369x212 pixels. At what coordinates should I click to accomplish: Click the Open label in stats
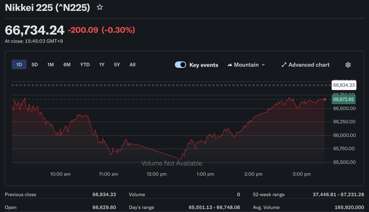pyautogui.click(x=10, y=208)
